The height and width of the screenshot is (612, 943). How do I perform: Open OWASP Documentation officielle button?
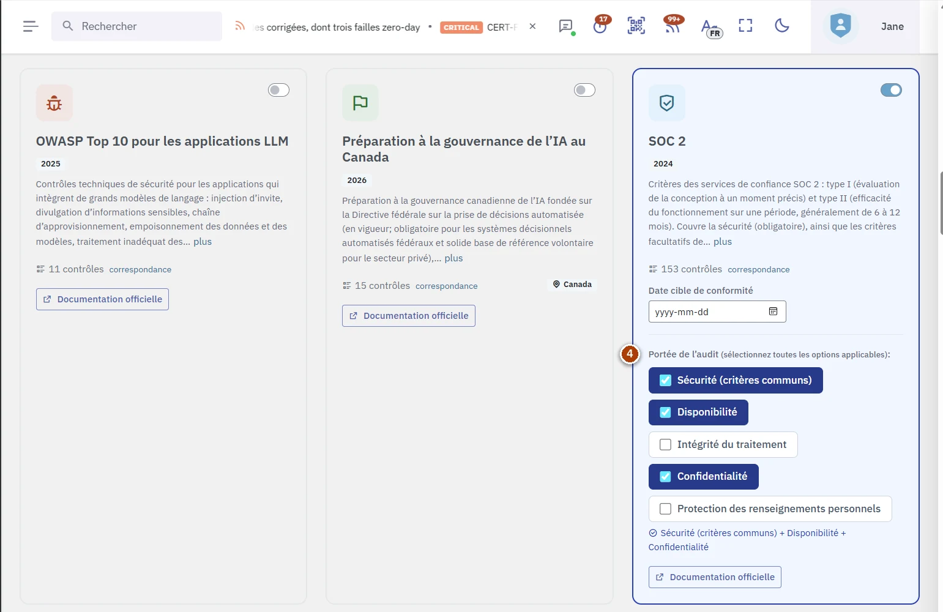tap(102, 299)
